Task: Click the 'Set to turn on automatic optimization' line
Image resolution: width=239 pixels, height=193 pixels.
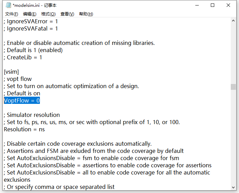Action: point(71,86)
